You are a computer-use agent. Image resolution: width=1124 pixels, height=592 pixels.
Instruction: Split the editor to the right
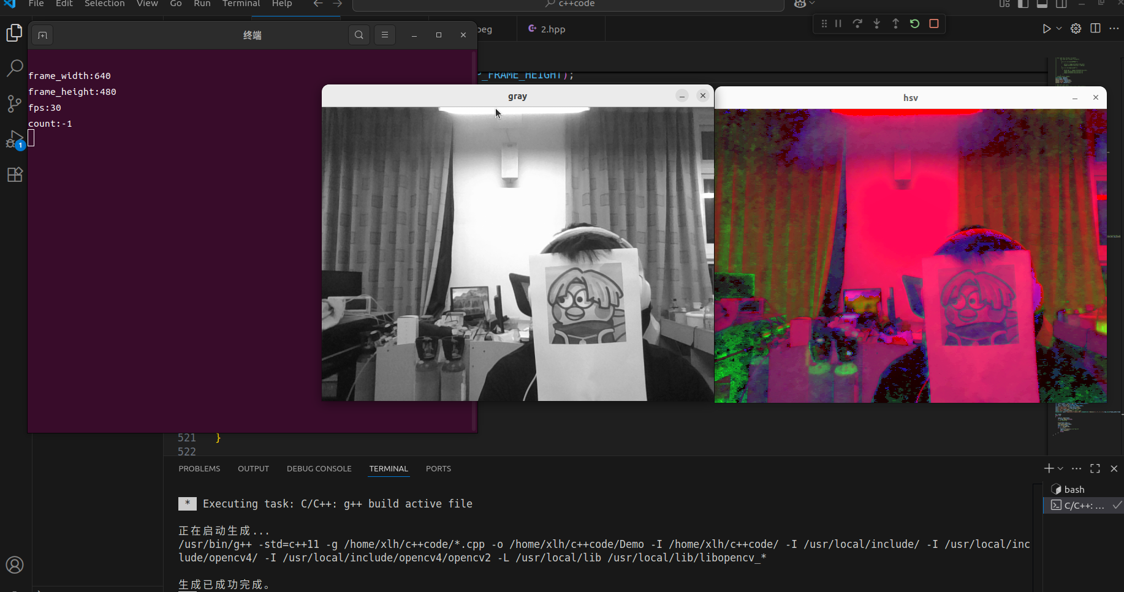pos(1095,29)
